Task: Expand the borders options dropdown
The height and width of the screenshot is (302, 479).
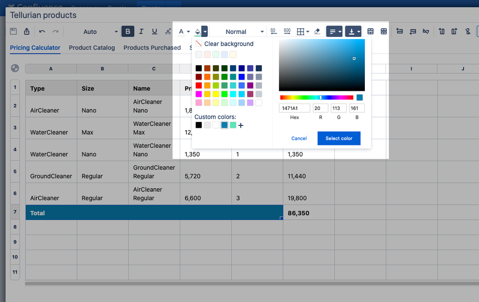Action: coord(308,31)
